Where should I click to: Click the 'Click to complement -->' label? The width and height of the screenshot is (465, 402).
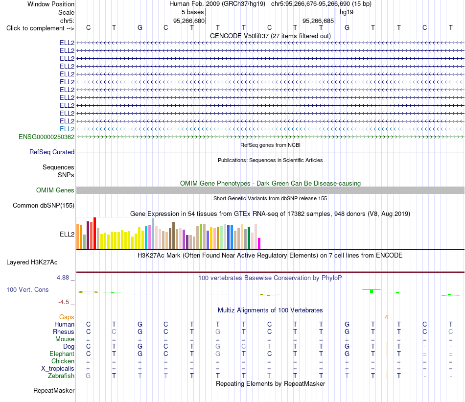(40, 28)
